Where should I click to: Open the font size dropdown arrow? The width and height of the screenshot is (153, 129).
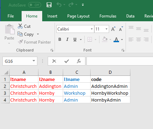click(x=106, y=29)
